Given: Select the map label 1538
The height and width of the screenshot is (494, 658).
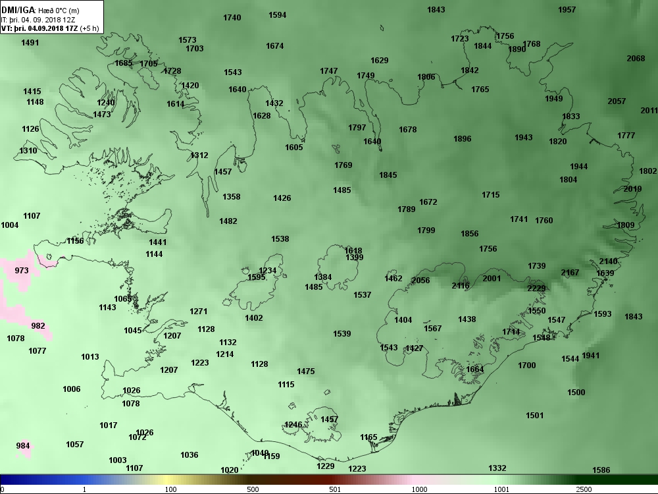Looking at the screenshot, I should coord(280,238).
